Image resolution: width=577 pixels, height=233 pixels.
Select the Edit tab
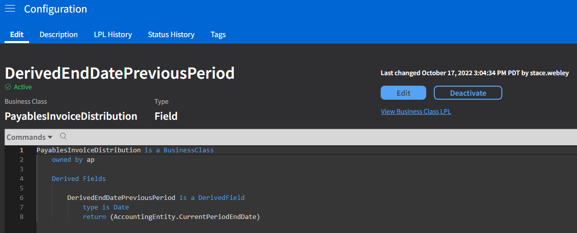(x=17, y=35)
